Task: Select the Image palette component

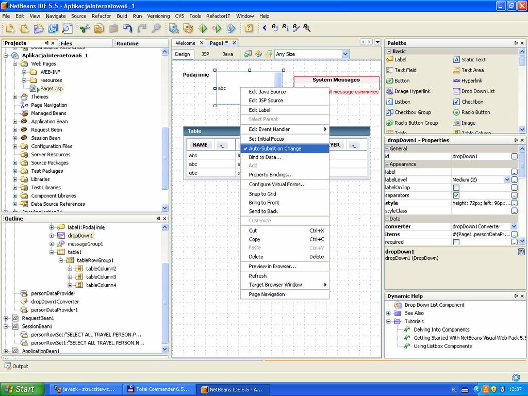Action: 465,123
